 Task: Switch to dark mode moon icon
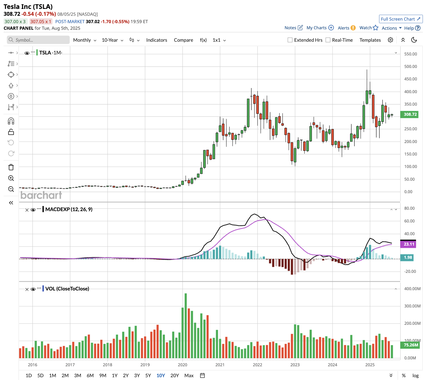(x=414, y=40)
